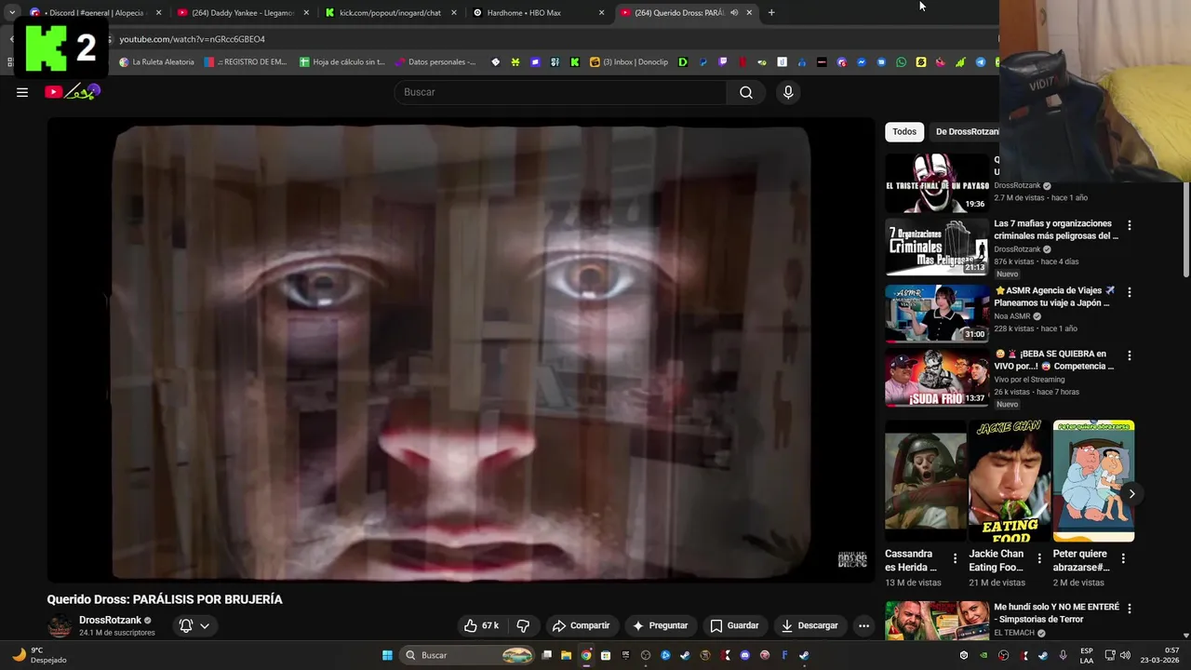
Task: Save video with Guardar button
Action: pyautogui.click(x=734, y=625)
